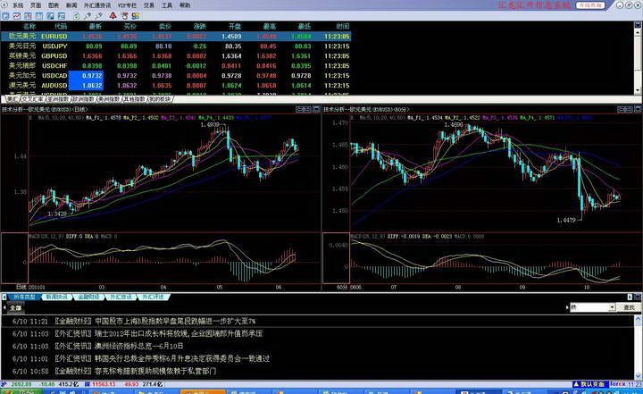Click the alarm bell toolbar icon
Viewport: 643px width, 394px height.
point(113,16)
